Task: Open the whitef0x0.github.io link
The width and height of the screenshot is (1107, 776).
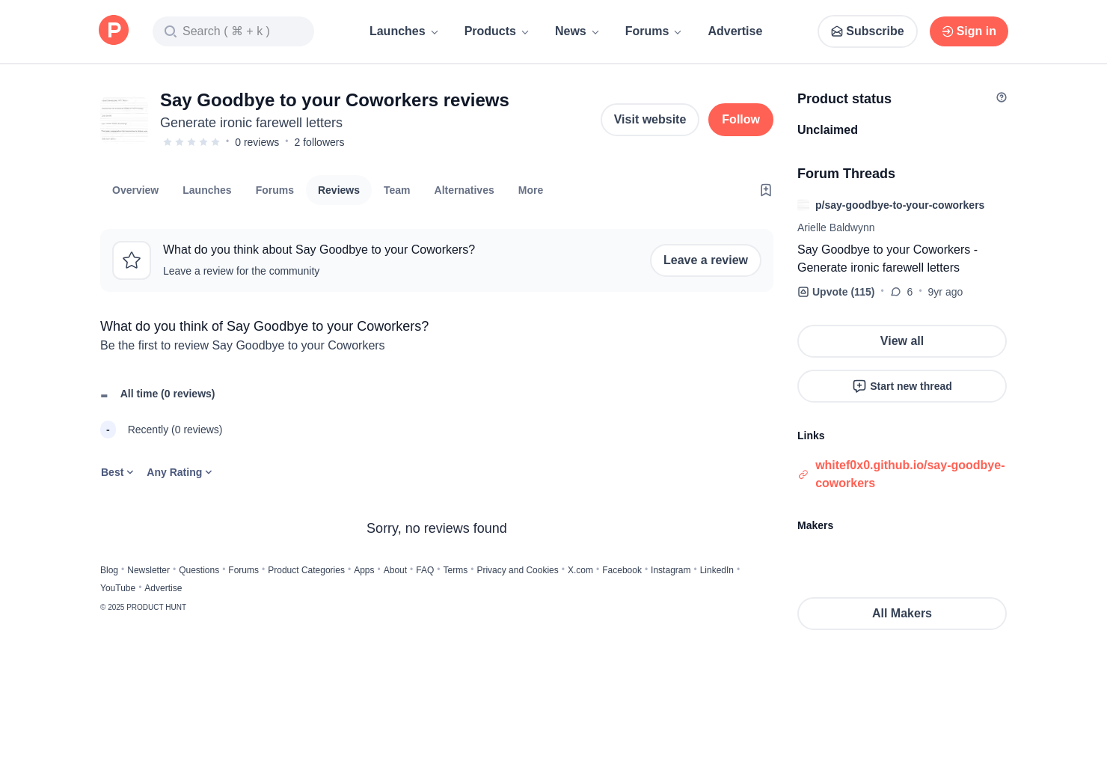Action: click(x=910, y=474)
